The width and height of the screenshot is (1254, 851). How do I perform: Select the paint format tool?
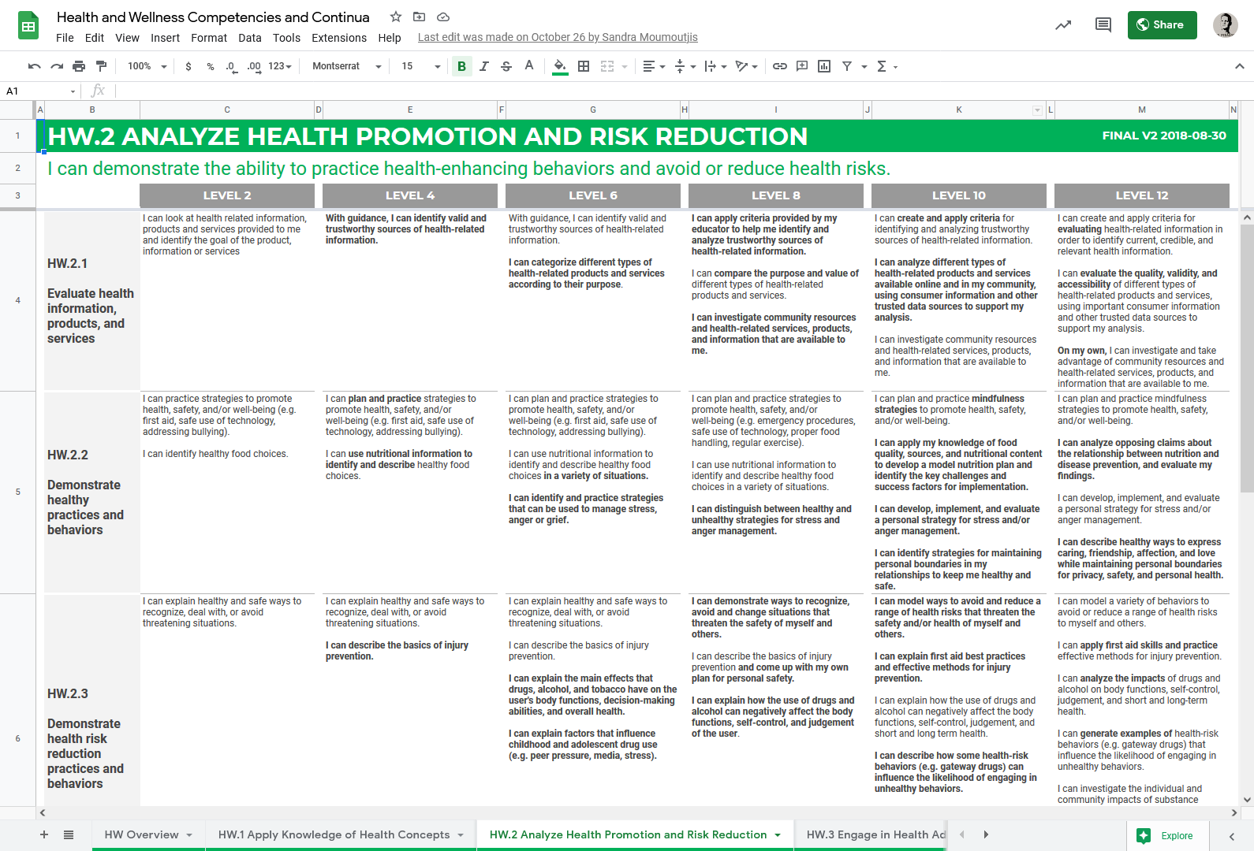point(101,66)
